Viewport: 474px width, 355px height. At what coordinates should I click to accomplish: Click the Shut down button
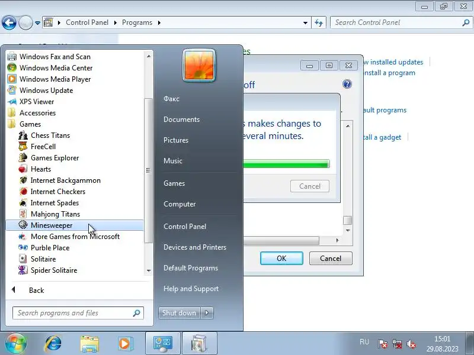[x=180, y=313]
